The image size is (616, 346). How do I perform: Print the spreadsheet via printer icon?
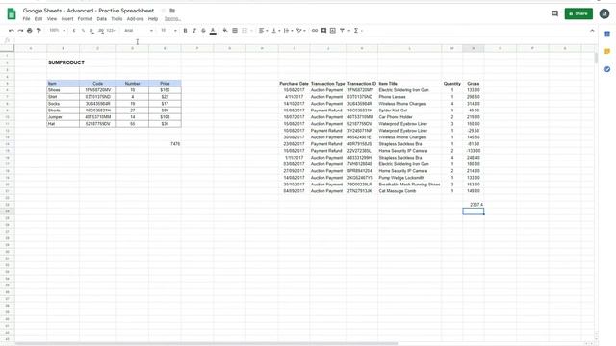coord(30,30)
